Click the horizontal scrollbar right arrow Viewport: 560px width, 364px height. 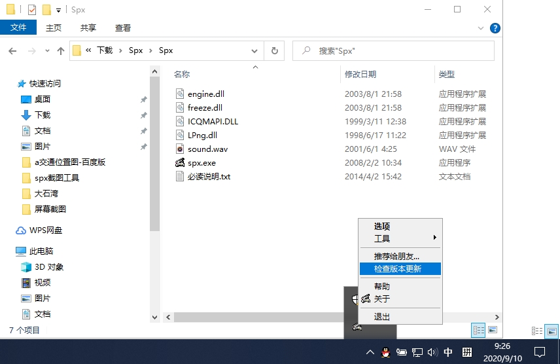click(x=497, y=317)
